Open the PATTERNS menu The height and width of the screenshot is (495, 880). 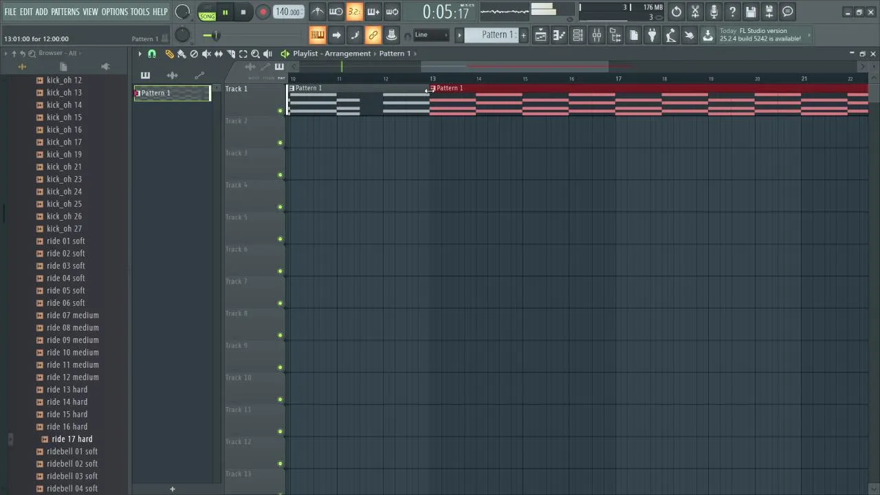(65, 12)
